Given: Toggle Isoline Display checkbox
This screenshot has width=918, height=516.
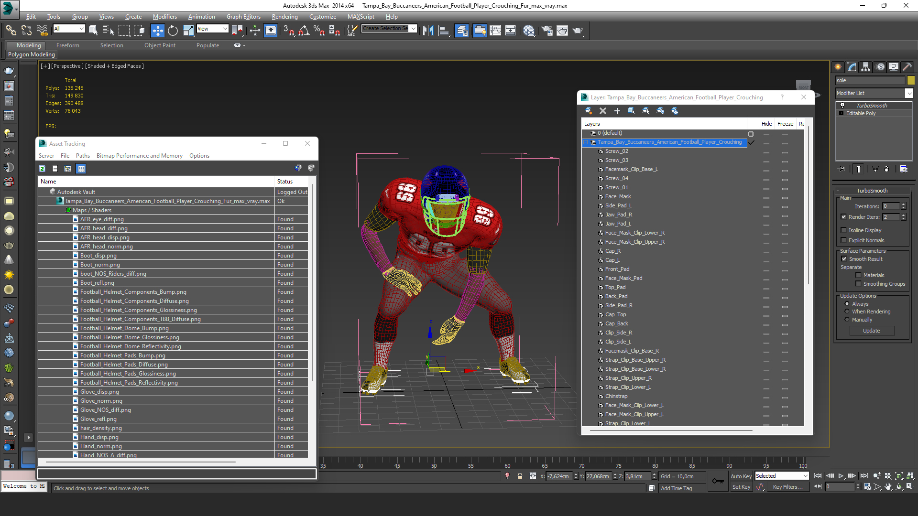Looking at the screenshot, I should point(843,230).
